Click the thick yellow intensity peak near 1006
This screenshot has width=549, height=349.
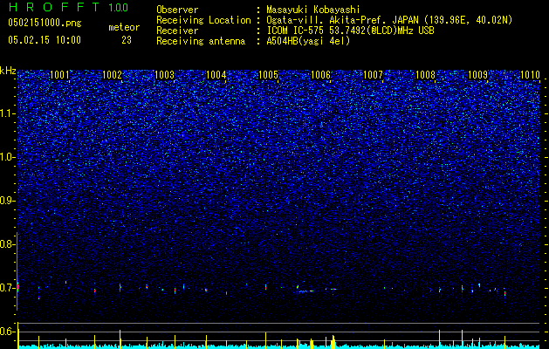[333, 342]
